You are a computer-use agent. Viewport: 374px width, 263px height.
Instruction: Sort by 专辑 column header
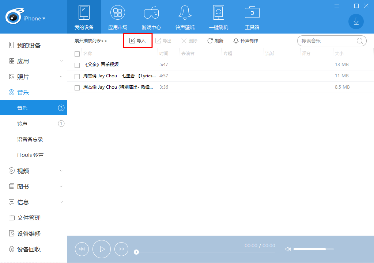228,54
